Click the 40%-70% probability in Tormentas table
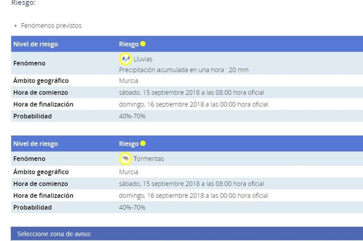 [132, 207]
